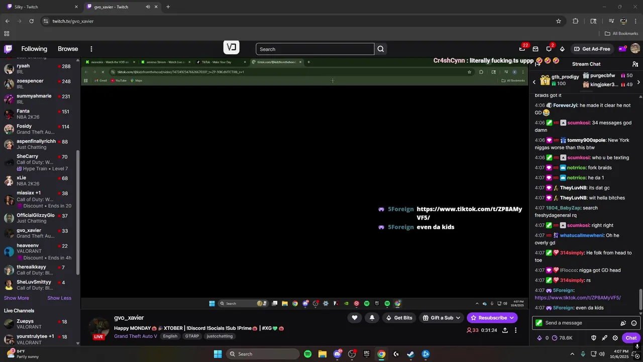The width and height of the screenshot is (643, 362).
Task: Click the Get Bits button
Action: (x=399, y=318)
